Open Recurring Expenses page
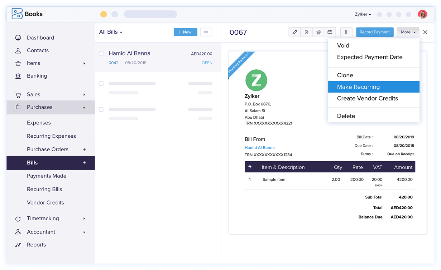This screenshot has height=270, width=441. pyautogui.click(x=51, y=136)
